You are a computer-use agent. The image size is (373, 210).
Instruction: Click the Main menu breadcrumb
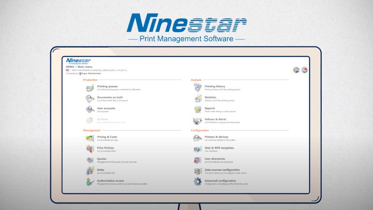click(x=85, y=67)
